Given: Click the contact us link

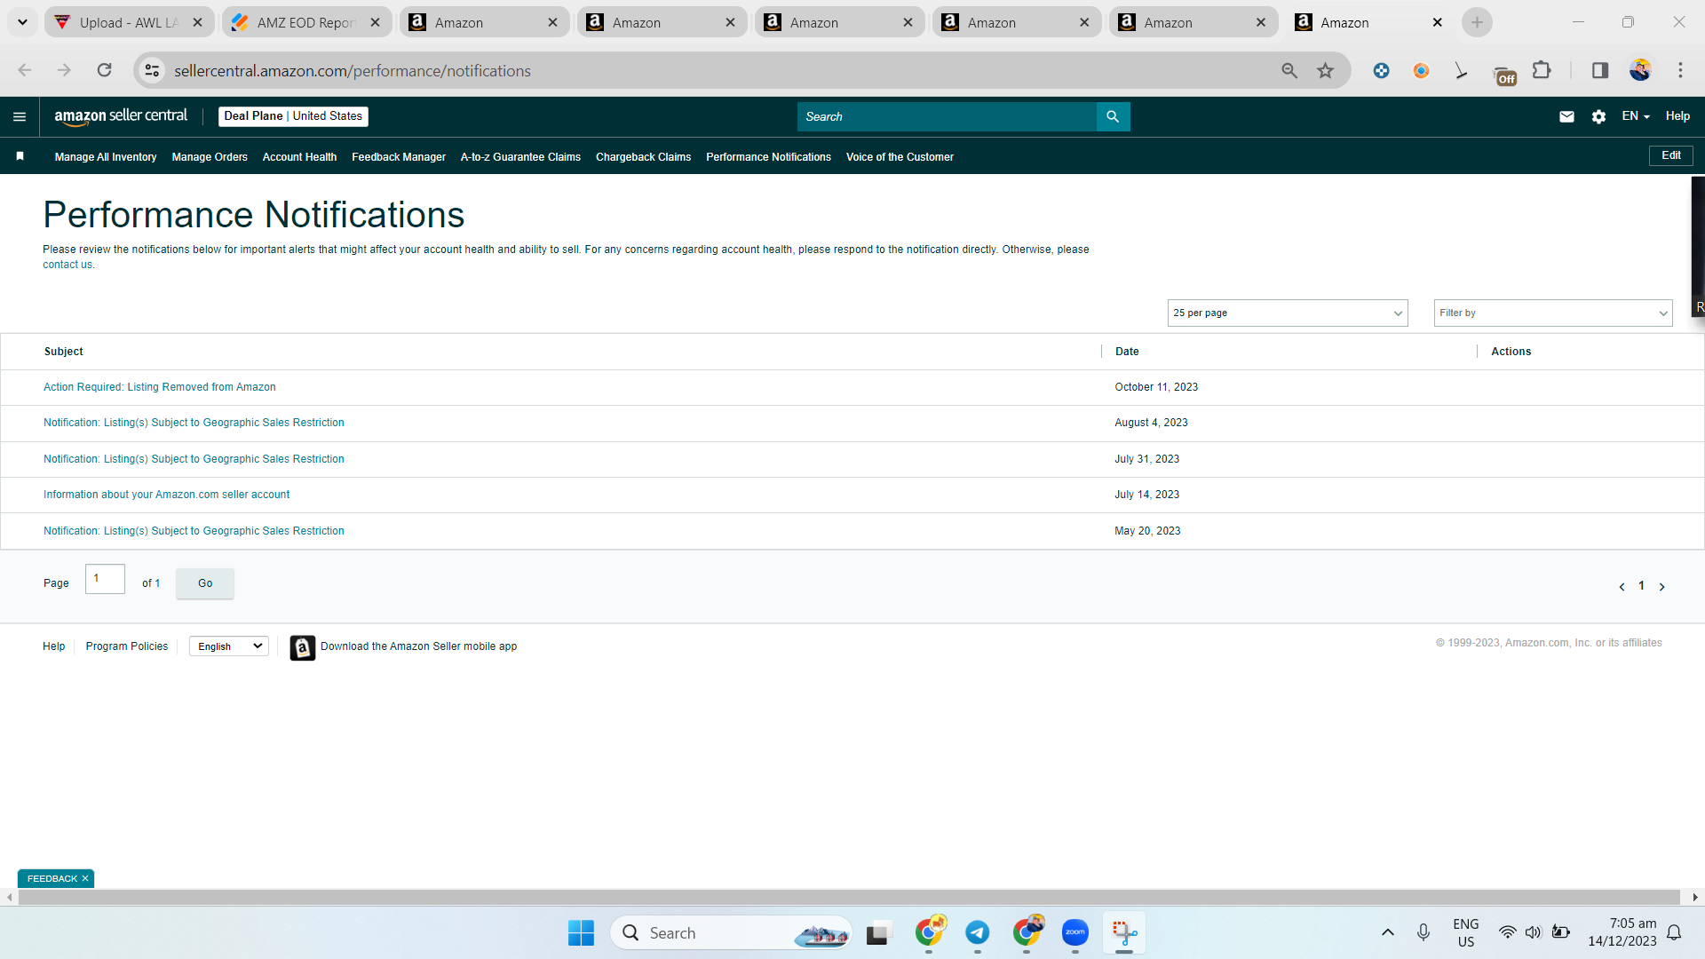Looking at the screenshot, I should click(67, 265).
